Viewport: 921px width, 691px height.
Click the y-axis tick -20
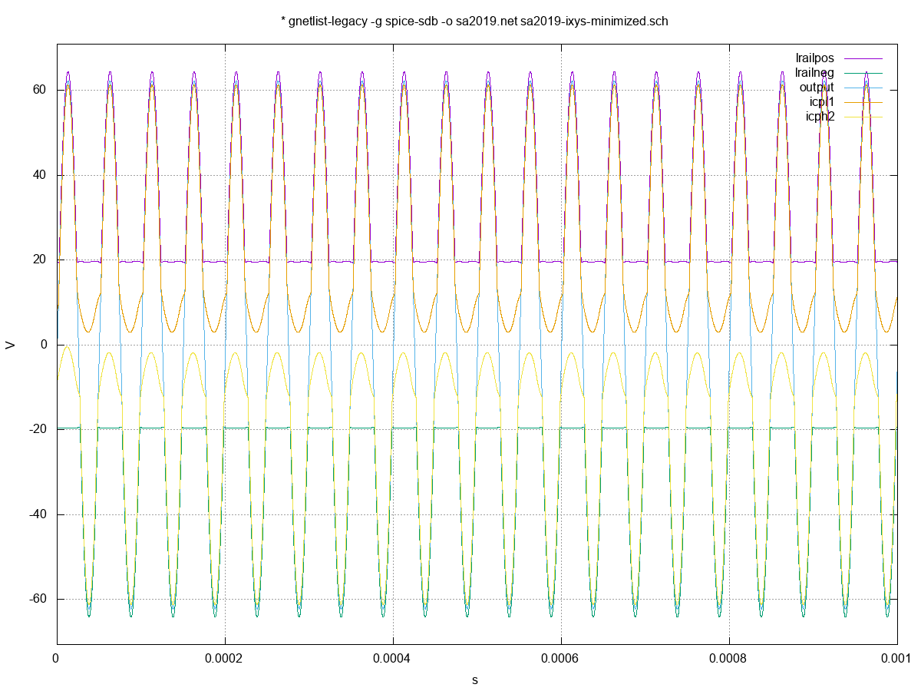[38, 429]
